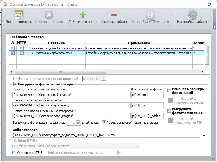Click the table's vertical scroll down arrow
This screenshot has height=162, width=217.
point(207,67)
